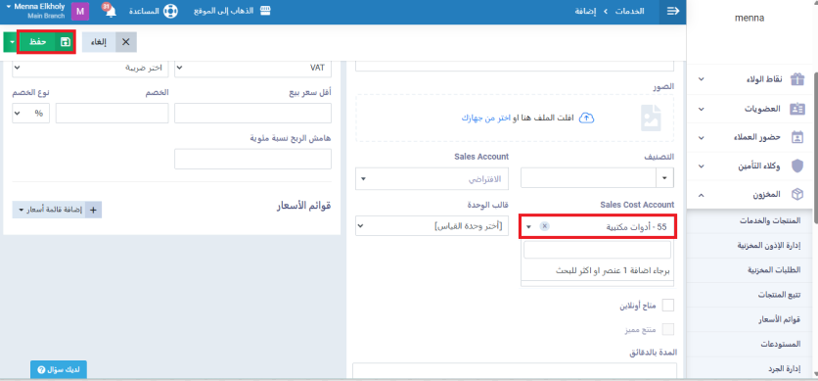
Task: Click the notification bell icon
Action: tap(110, 12)
